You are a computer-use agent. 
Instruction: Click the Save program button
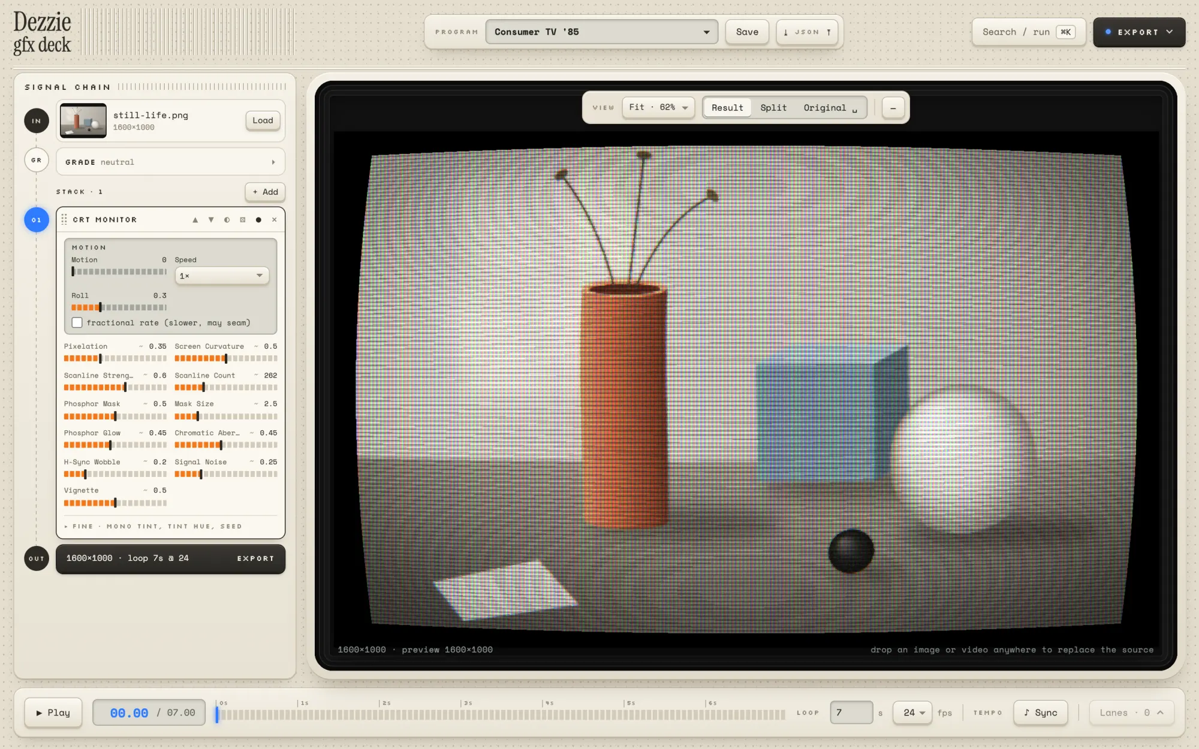(747, 32)
